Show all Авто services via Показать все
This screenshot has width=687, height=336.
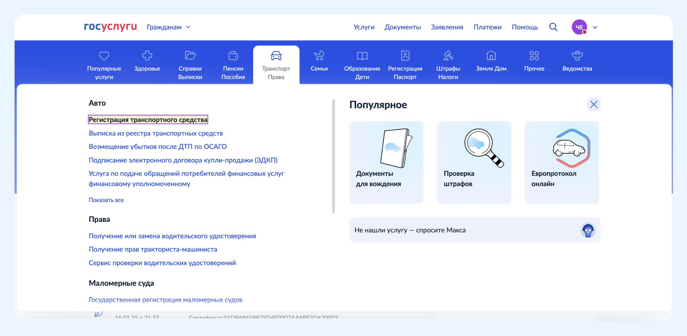pyautogui.click(x=106, y=200)
